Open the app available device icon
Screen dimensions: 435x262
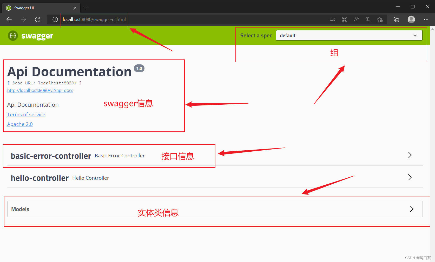pyautogui.click(x=333, y=19)
